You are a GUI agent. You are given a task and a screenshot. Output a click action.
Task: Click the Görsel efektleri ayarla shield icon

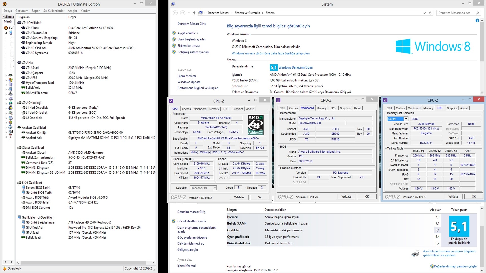[174, 221]
